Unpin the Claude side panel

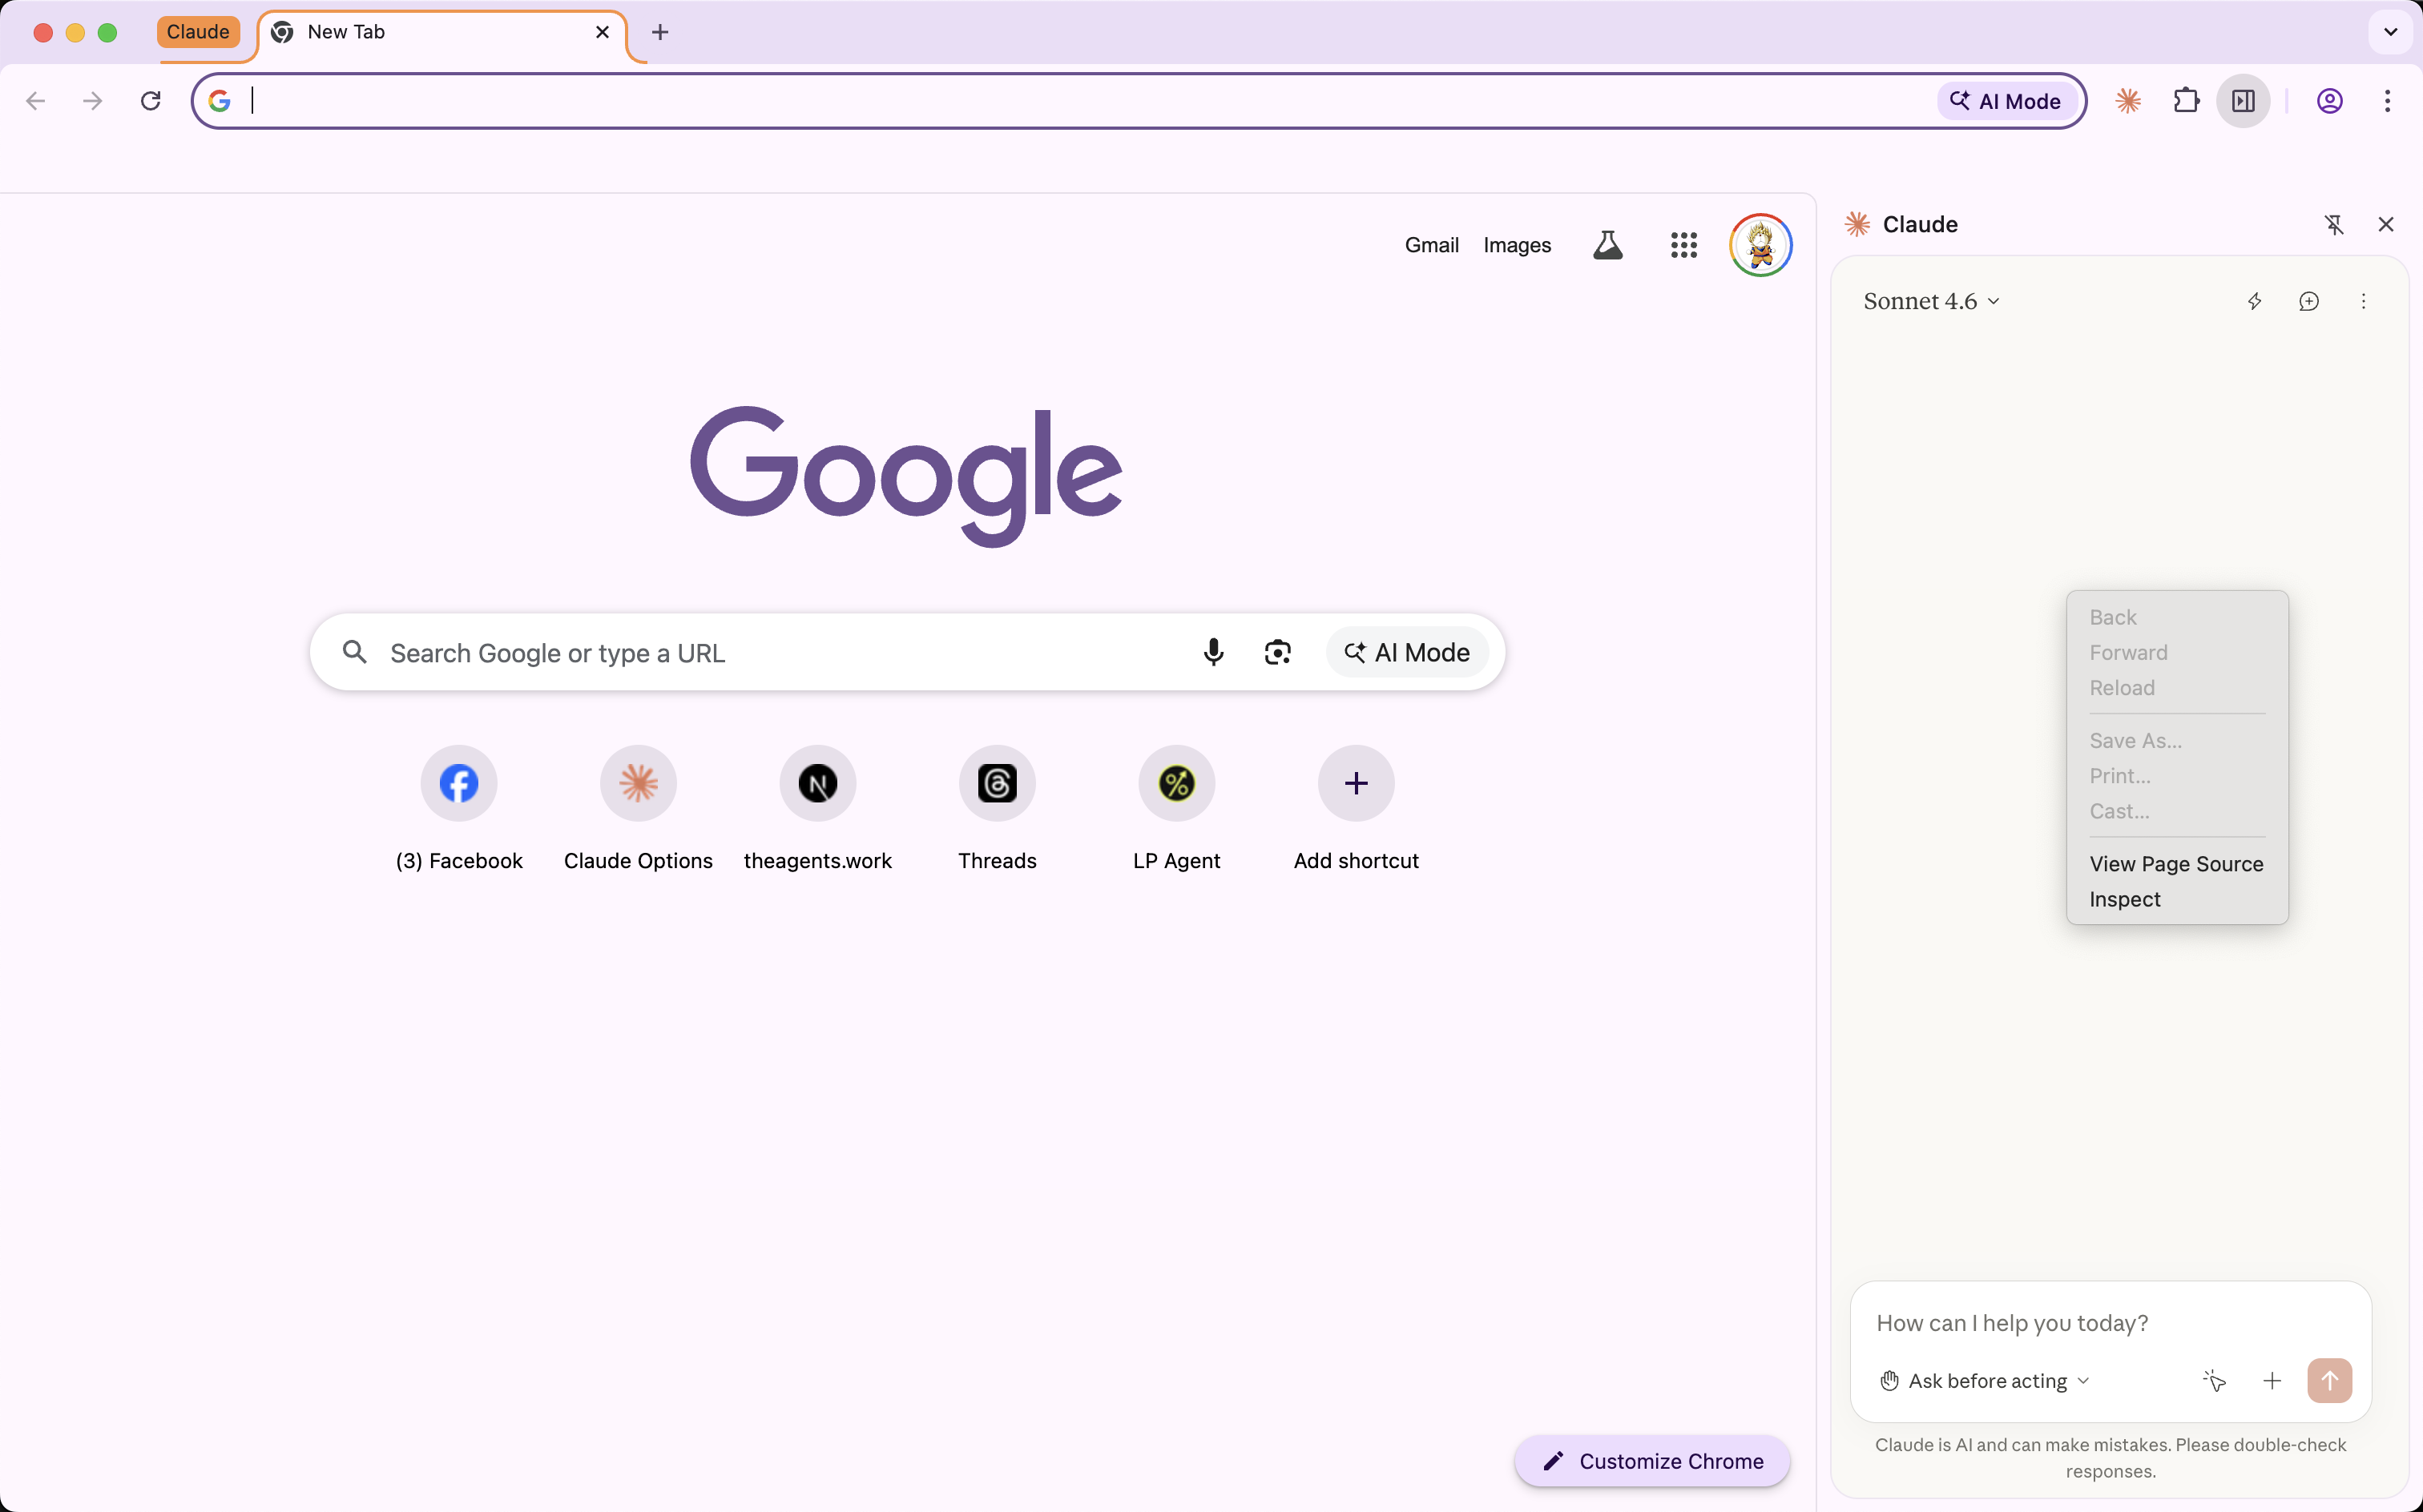coord(2334,224)
